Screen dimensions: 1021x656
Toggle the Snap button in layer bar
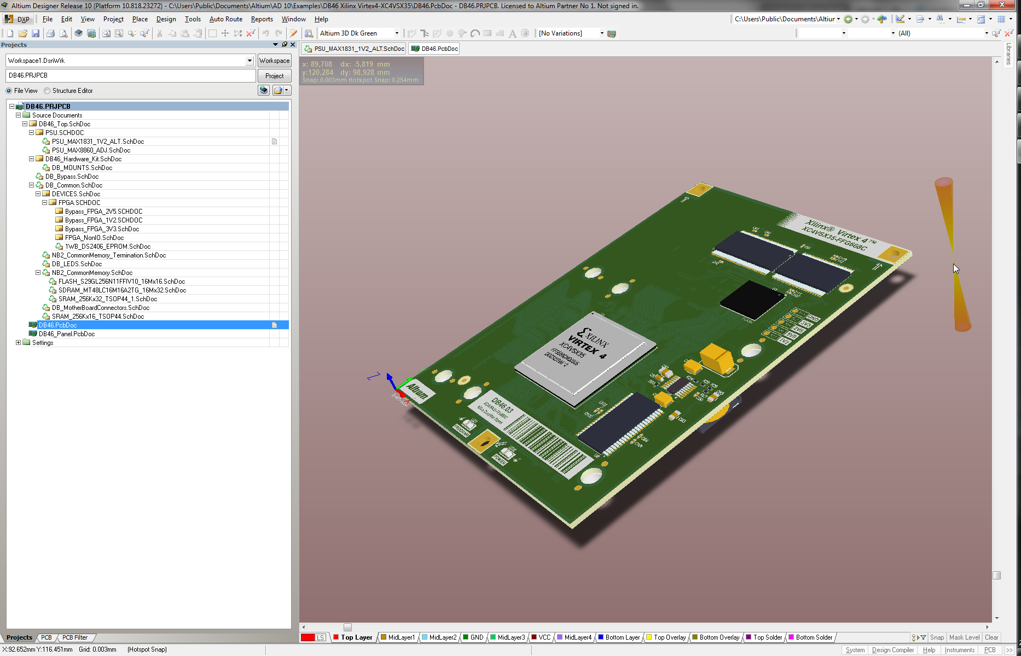[x=937, y=637]
